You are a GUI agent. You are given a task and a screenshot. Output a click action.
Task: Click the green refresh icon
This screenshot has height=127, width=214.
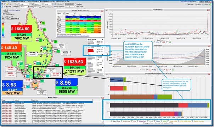(210, 5)
